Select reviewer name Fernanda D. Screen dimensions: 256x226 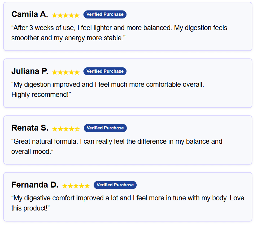35,185
